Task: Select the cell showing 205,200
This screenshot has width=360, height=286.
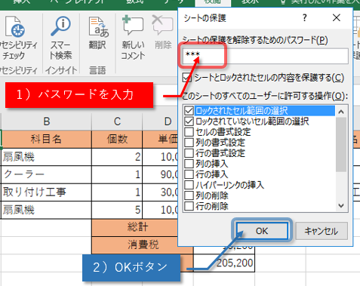Action: pyautogui.click(x=224, y=263)
